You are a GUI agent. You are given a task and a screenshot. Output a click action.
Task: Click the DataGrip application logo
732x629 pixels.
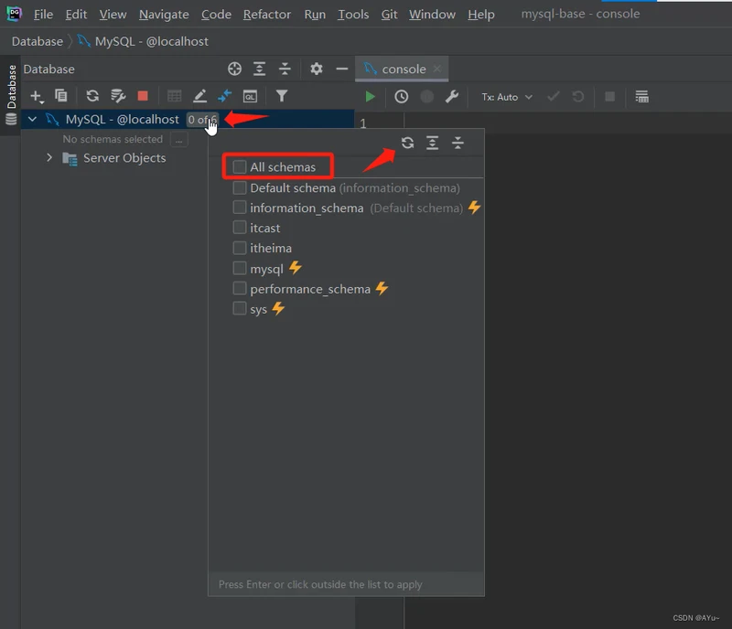pos(14,14)
